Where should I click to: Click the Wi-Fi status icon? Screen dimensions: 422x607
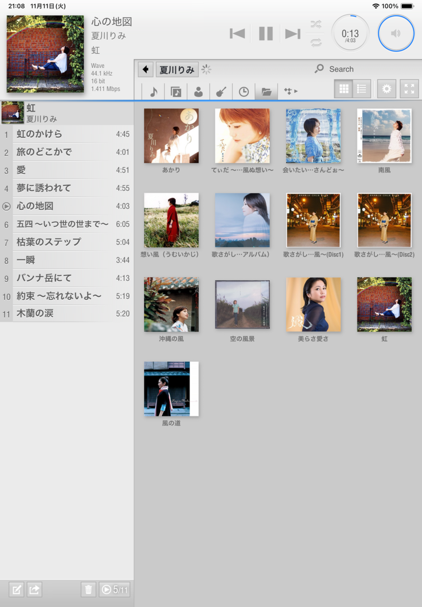pyautogui.click(x=376, y=6)
